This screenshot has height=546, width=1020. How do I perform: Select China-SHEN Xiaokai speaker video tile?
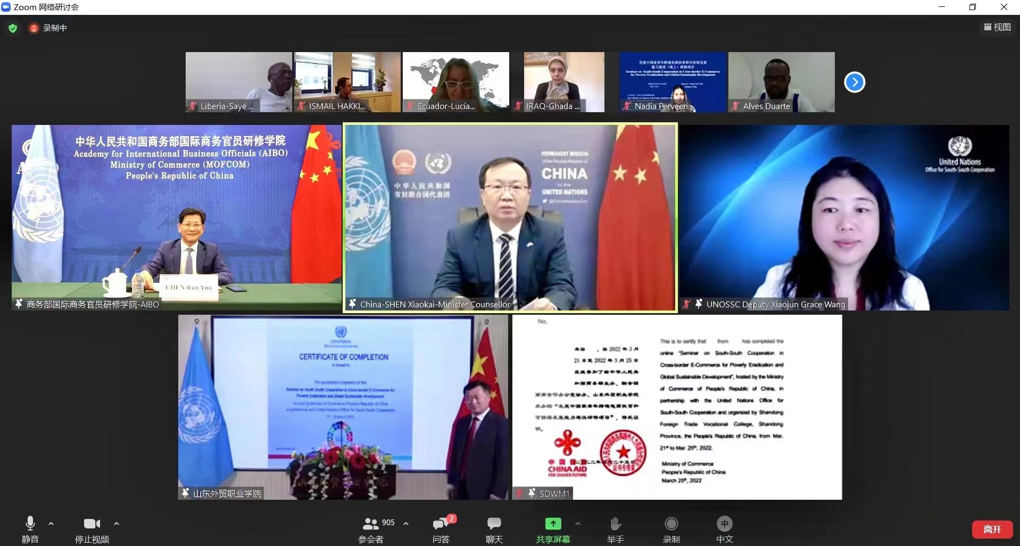[510, 217]
